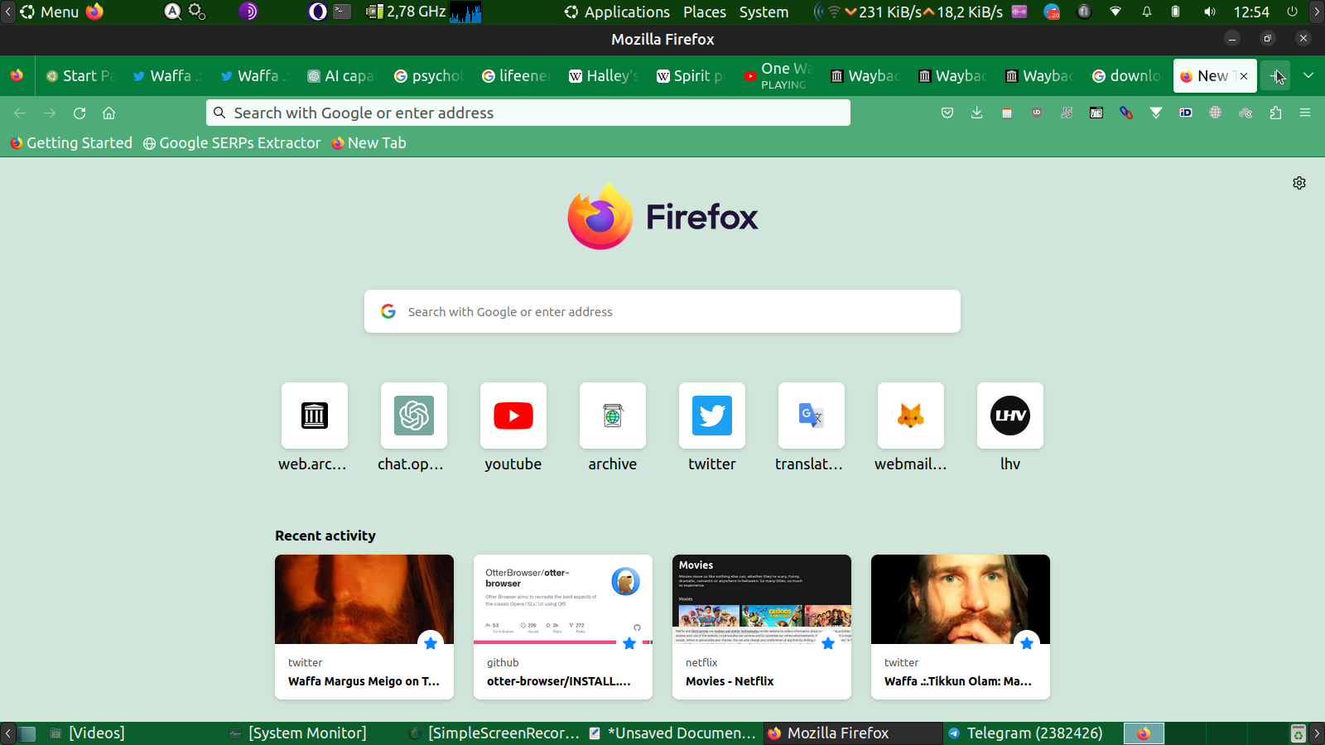Image resolution: width=1325 pixels, height=745 pixels.
Task: Open the otter-browser/INSTALL github card
Action: click(563, 627)
